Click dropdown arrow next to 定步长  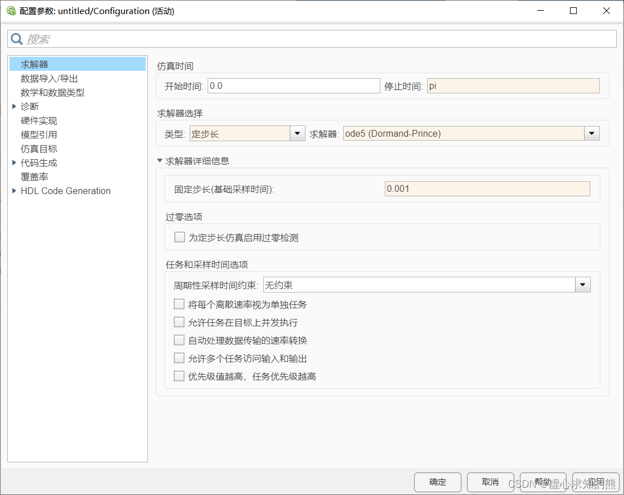pos(297,134)
